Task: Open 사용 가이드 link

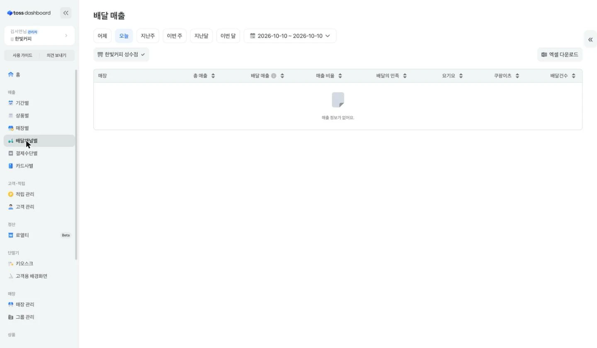Action: [22, 55]
